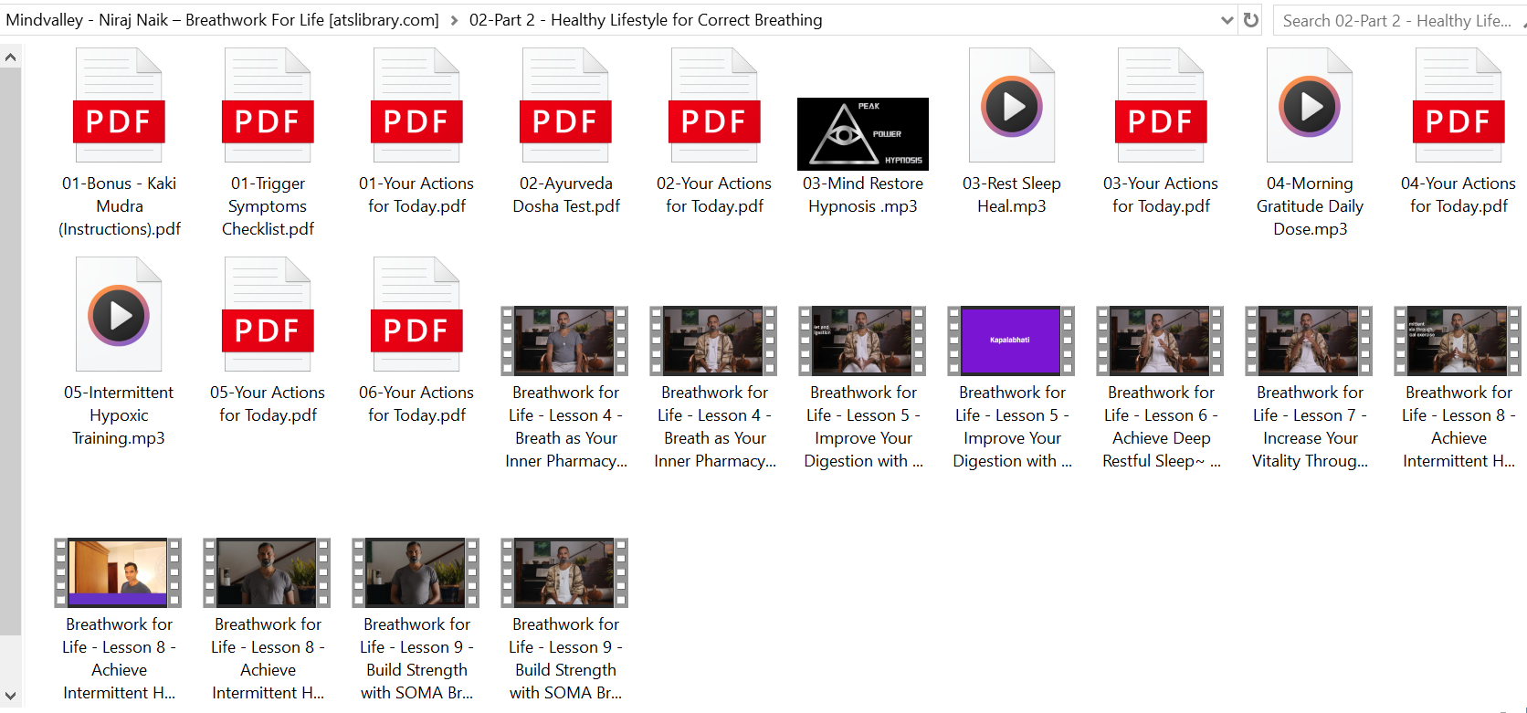This screenshot has width=1527, height=713.
Task: Click the scroll down arrow on left scrollbar
Action: pyautogui.click(x=10, y=697)
